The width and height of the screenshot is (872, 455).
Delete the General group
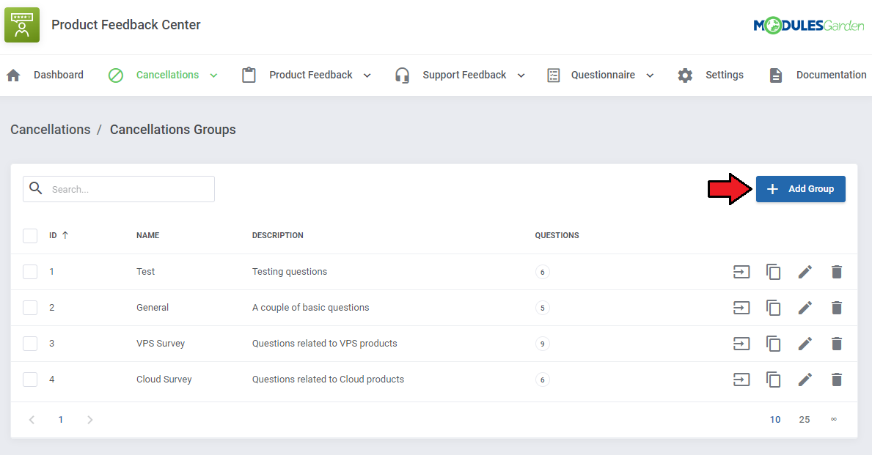tap(836, 308)
